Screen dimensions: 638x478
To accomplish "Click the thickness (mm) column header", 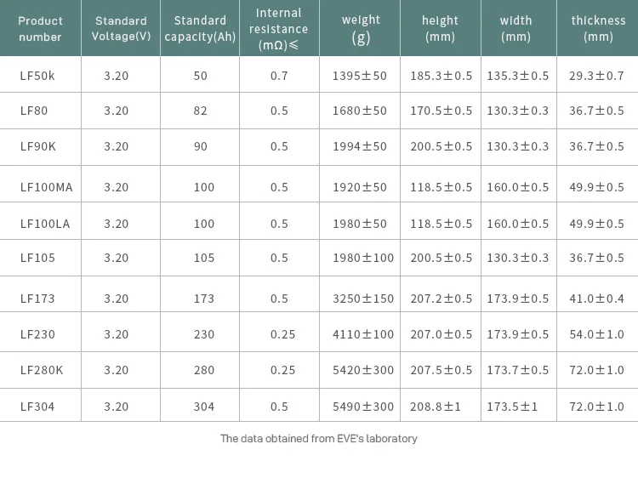I will pyautogui.click(x=598, y=28).
